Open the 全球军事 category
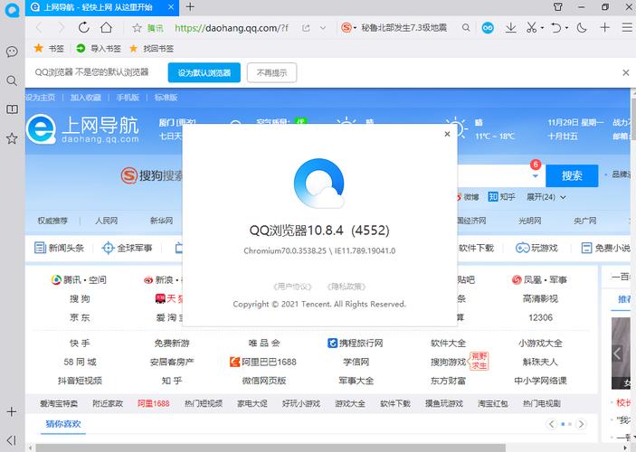 click(127, 248)
